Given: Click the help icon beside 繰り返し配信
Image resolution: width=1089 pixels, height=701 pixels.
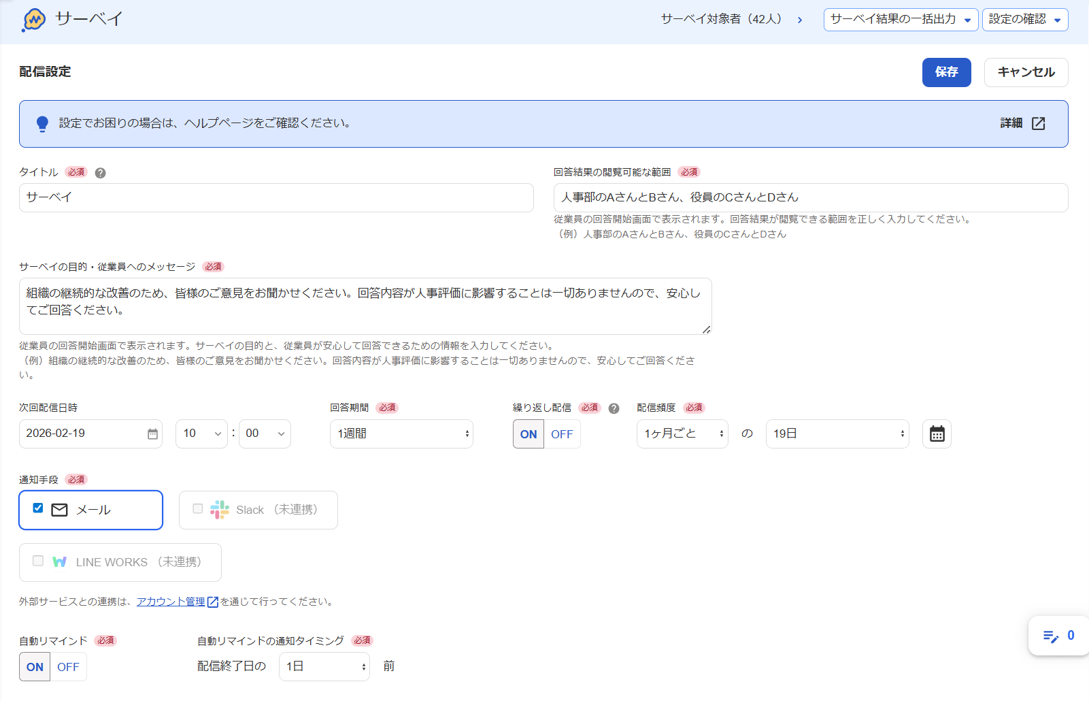Looking at the screenshot, I should [614, 408].
